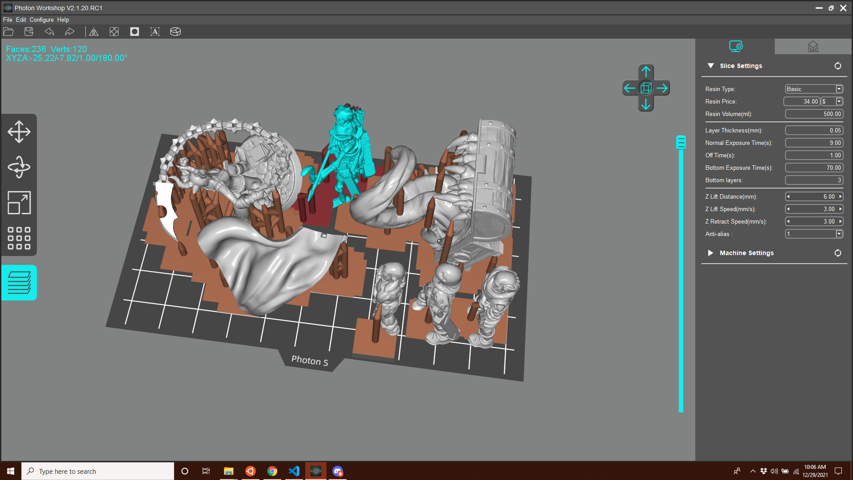
Task: Increase Z Retract Speed with right arrow
Action: tap(840, 221)
